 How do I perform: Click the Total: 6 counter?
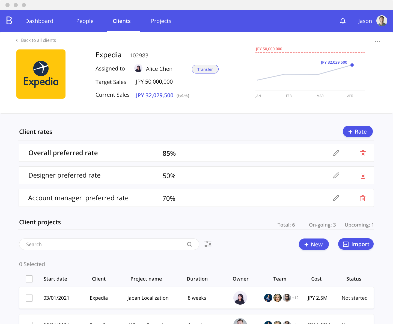pyautogui.click(x=286, y=225)
